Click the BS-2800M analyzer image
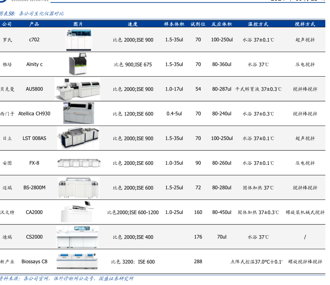 pos(79,188)
